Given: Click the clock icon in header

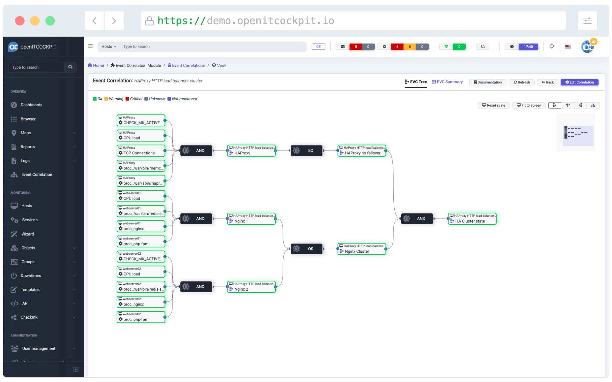Looking at the screenshot, I should [x=512, y=46].
